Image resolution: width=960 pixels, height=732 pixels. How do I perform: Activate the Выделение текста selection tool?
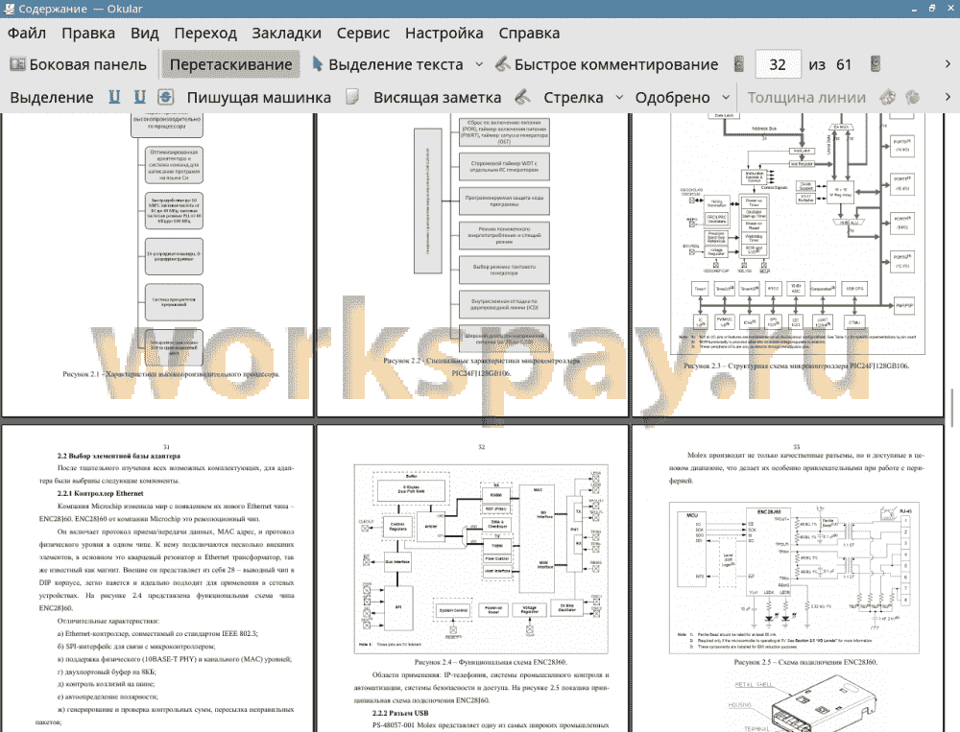[x=388, y=64]
